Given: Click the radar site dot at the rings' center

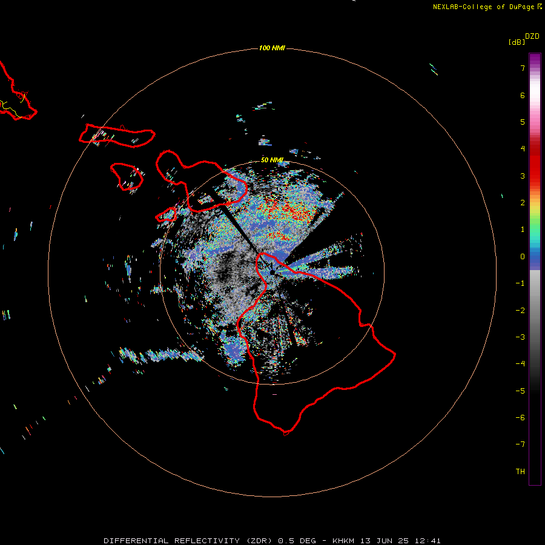Looking at the screenshot, I should point(272,272).
